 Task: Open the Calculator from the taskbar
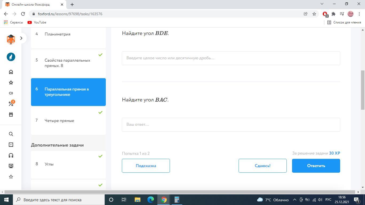point(177,200)
